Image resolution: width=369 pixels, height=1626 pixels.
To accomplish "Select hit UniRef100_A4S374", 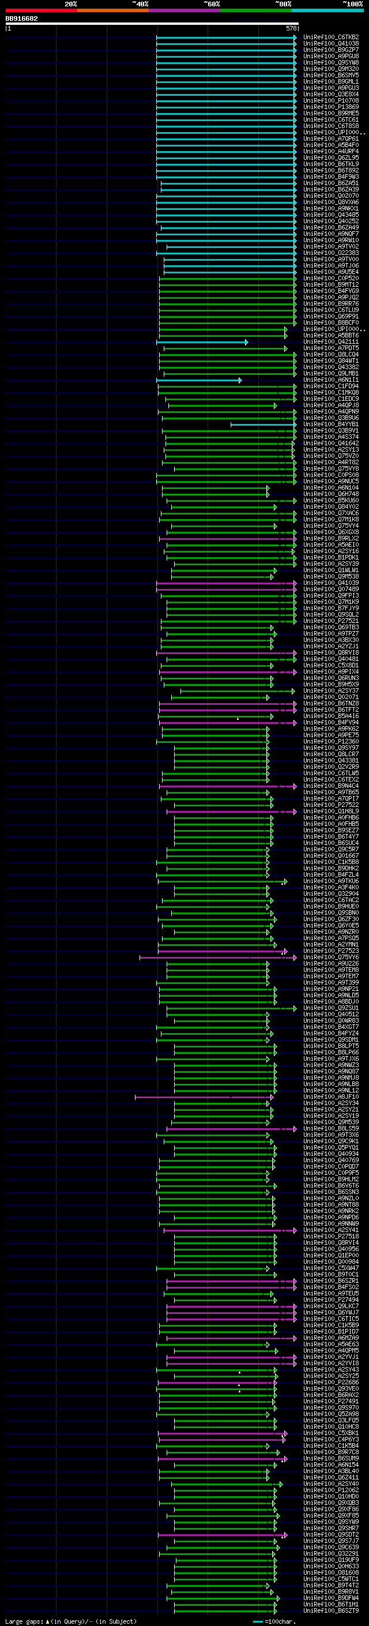I will 331,437.
